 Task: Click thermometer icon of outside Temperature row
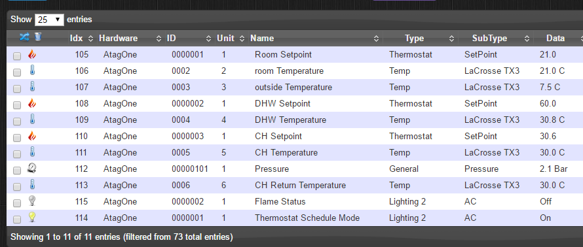(32, 87)
